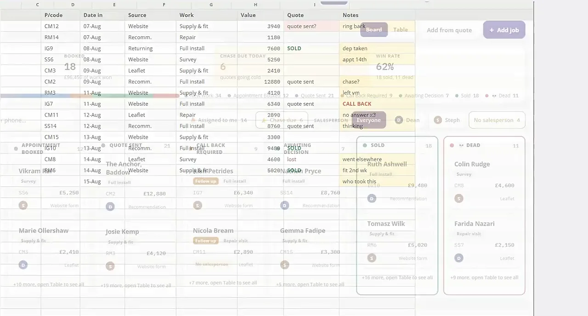
Task: Open the Gemma Fadipe job card
Action: click(x=310, y=249)
